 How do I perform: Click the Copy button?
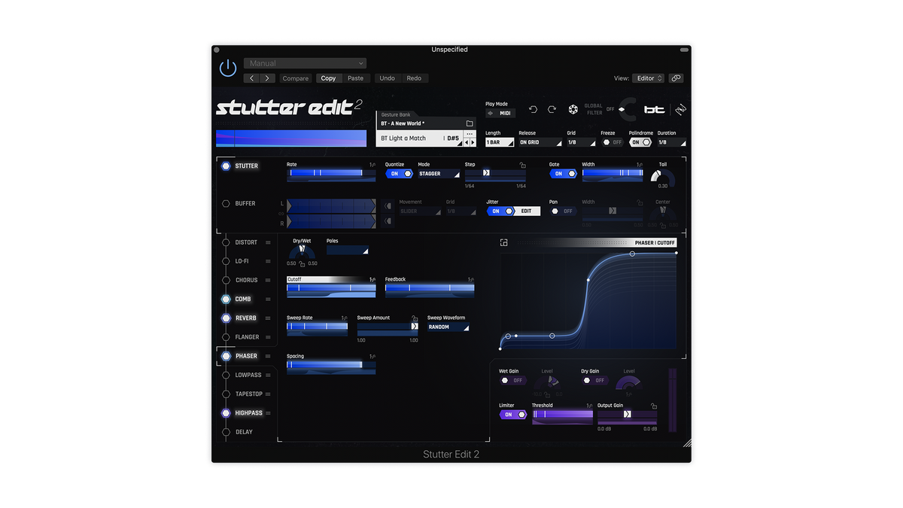point(328,78)
